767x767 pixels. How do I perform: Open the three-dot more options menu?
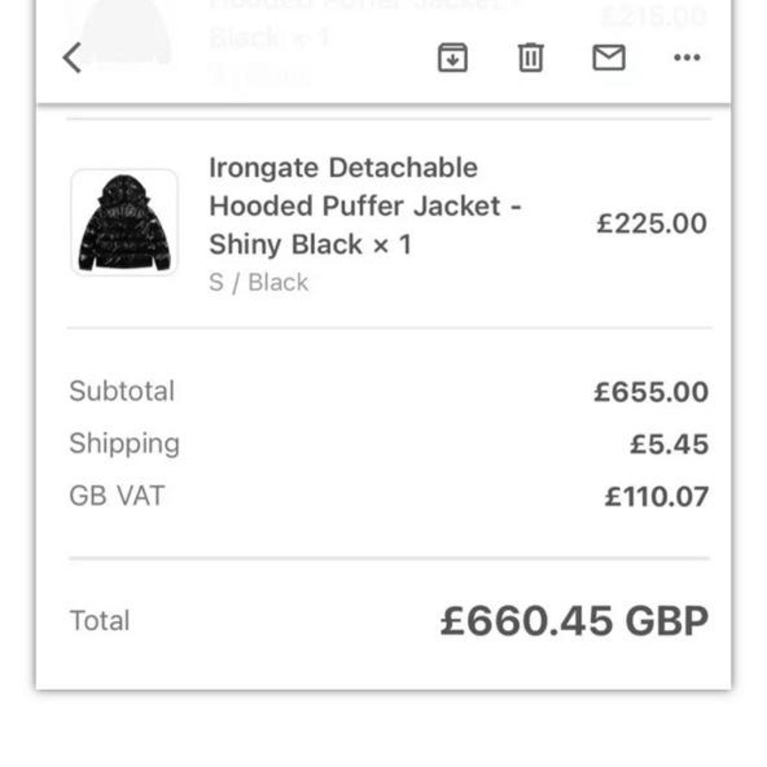point(687,58)
